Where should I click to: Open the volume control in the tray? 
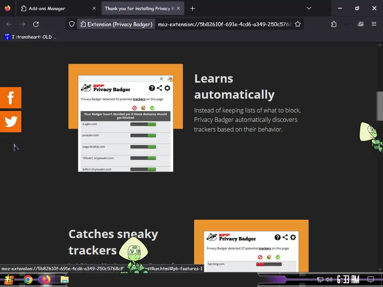pyautogui.click(x=329, y=280)
